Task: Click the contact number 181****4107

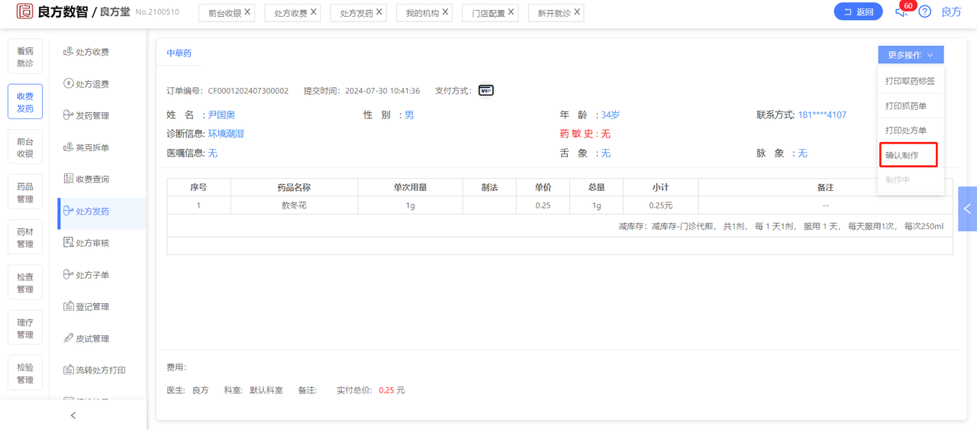Action: pyautogui.click(x=822, y=115)
